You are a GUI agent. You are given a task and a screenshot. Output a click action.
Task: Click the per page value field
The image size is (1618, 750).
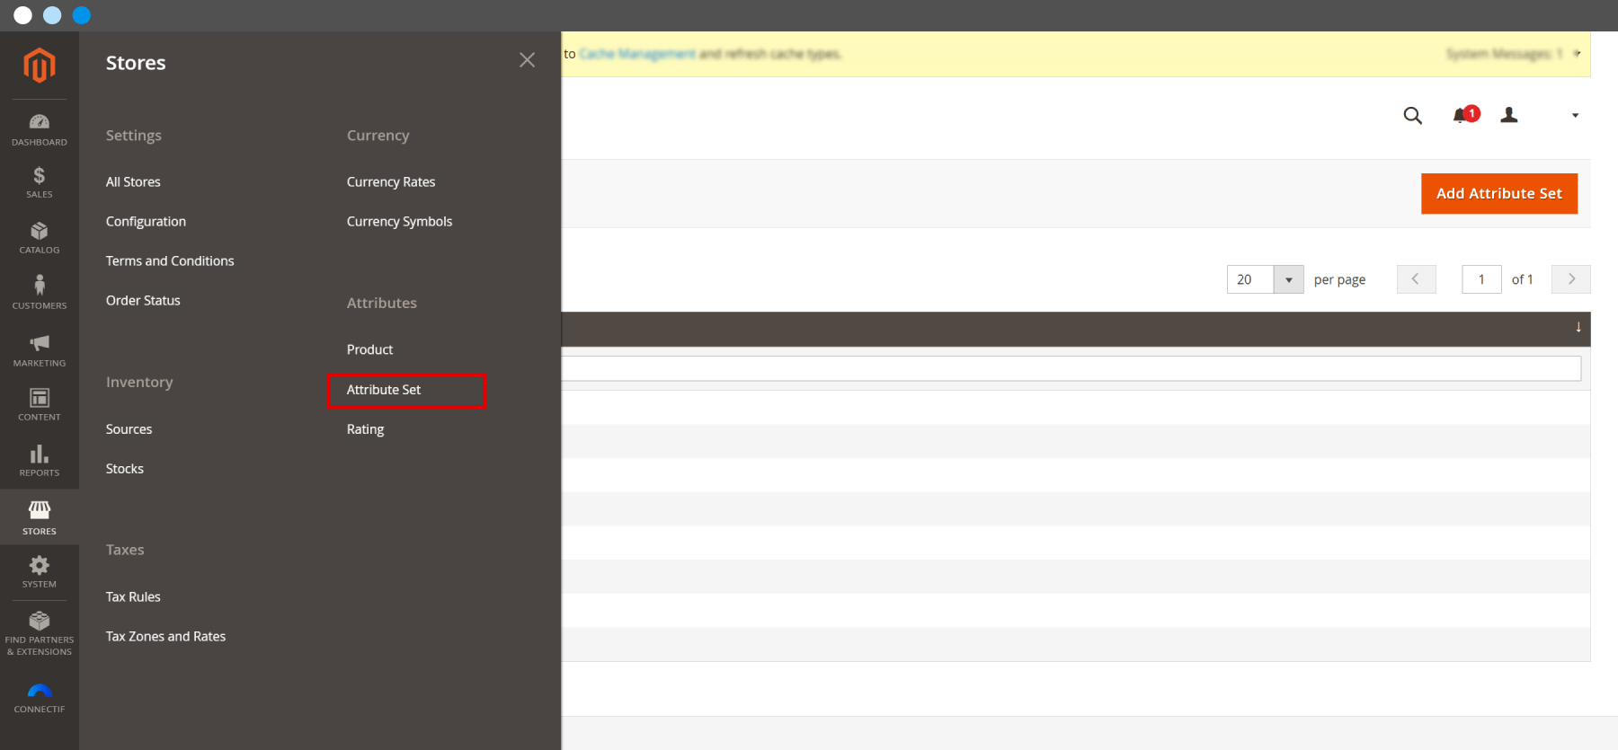(x=1250, y=279)
